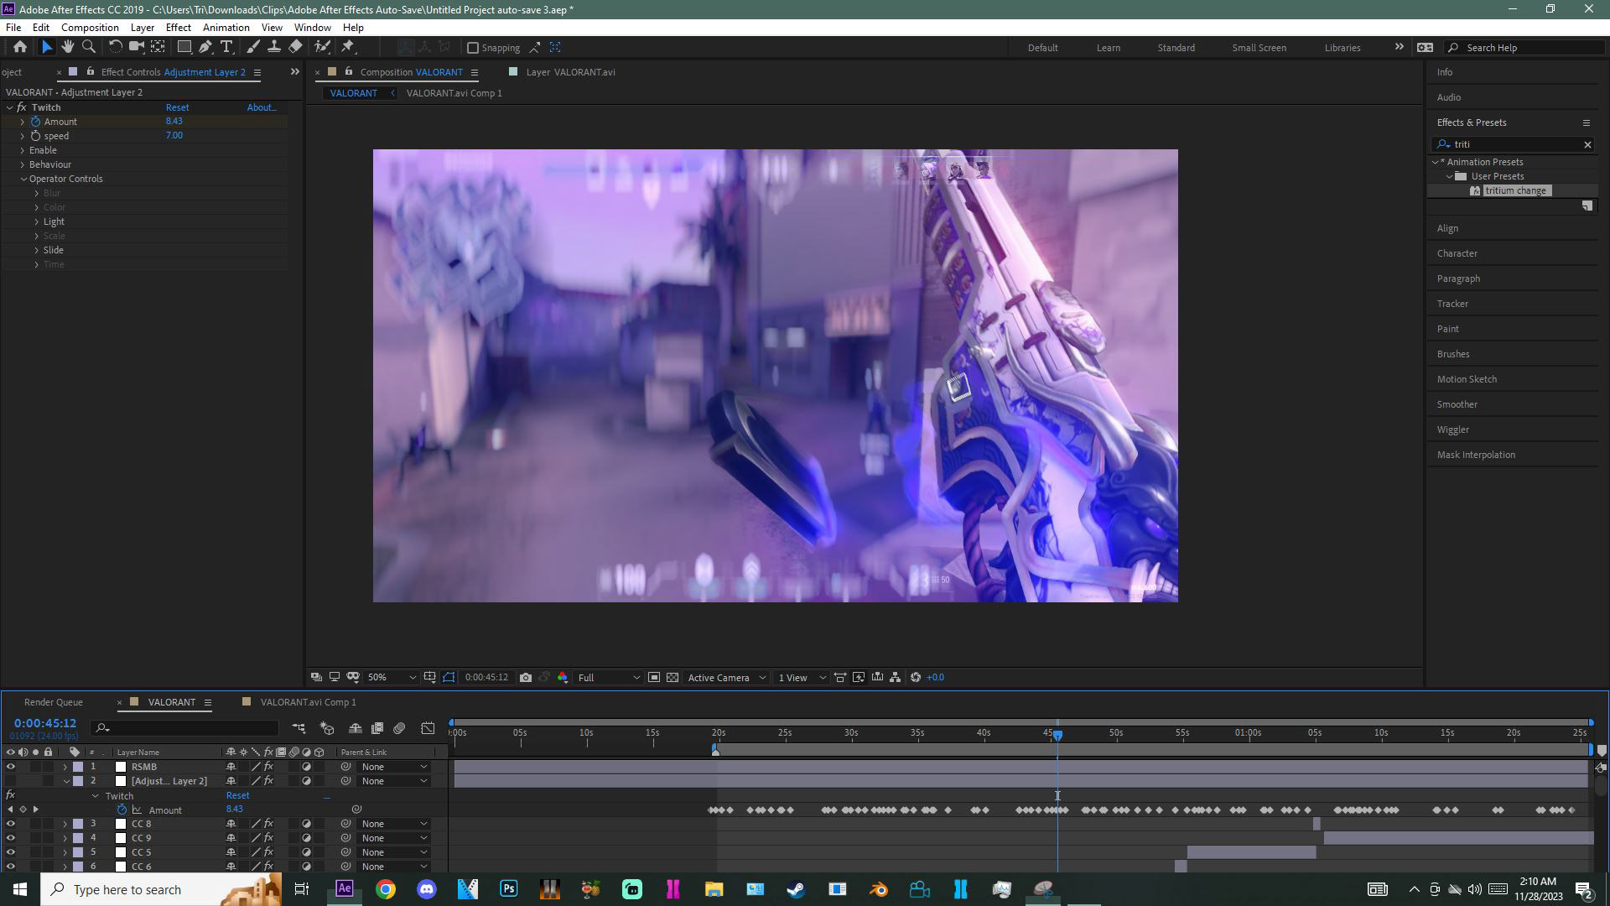Click the About link for Twitch
1610x906 pixels.
pyautogui.click(x=261, y=107)
